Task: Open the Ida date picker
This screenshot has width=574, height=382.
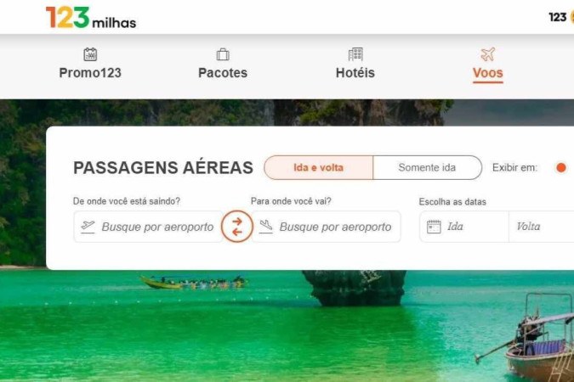Action: pyautogui.click(x=464, y=227)
